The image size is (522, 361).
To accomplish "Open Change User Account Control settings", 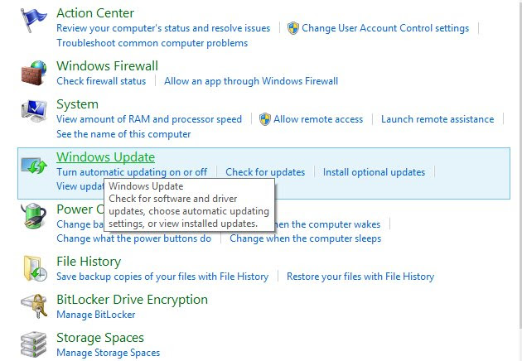I will [x=385, y=28].
